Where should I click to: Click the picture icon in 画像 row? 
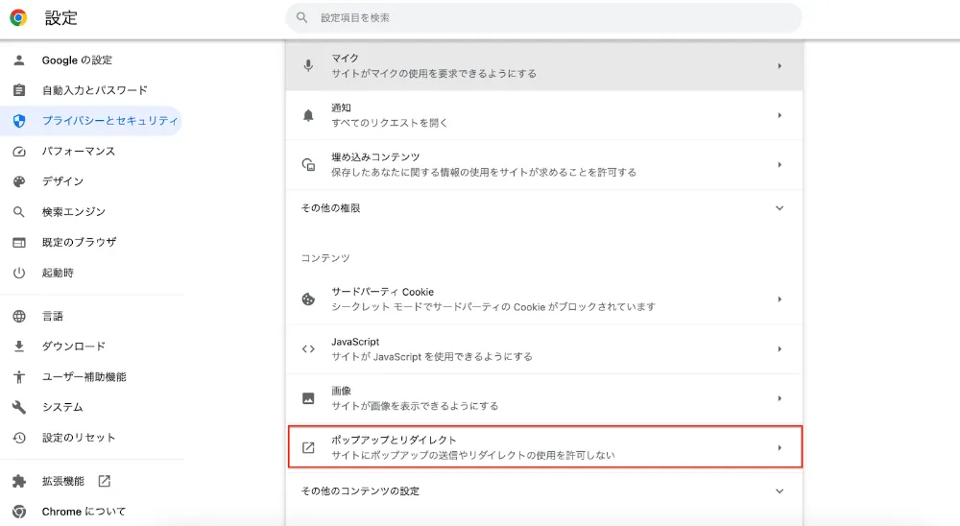(308, 398)
